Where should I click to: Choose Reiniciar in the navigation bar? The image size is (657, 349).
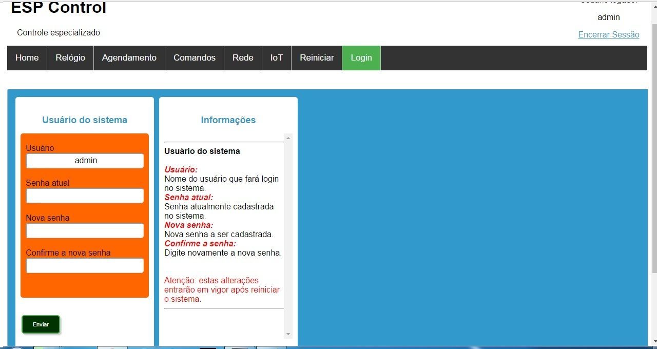(x=317, y=58)
